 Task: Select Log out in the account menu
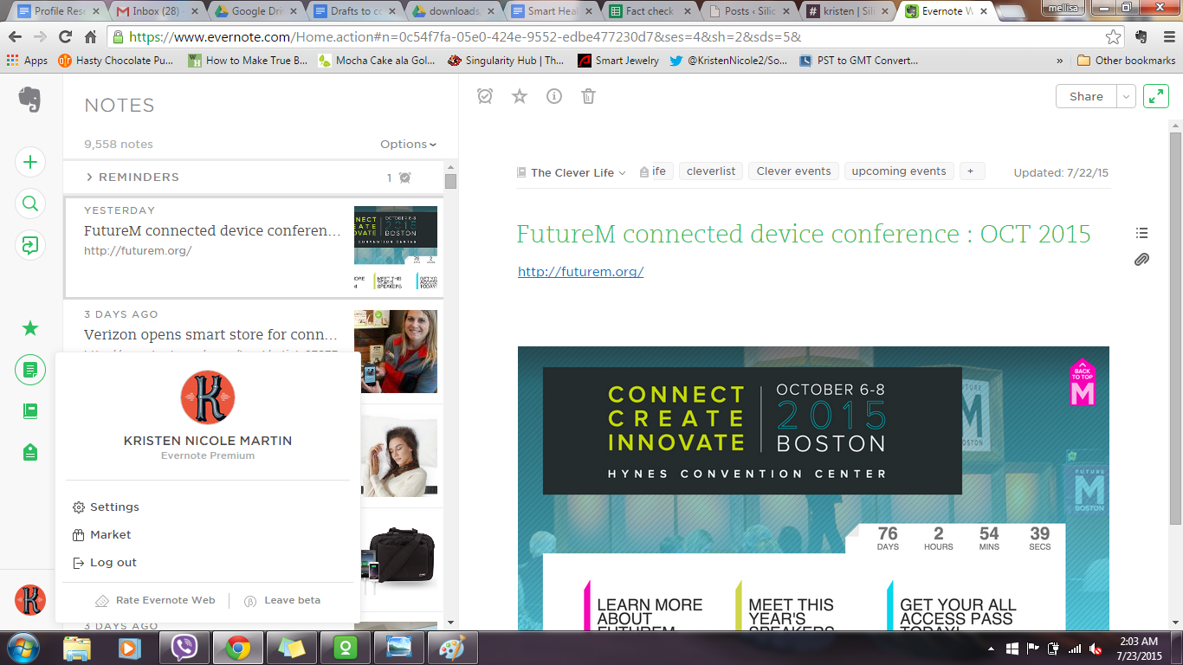point(105,563)
